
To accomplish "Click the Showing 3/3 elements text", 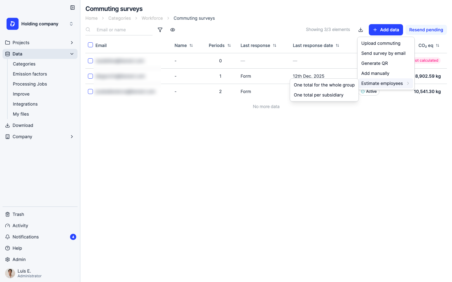I will pyautogui.click(x=328, y=29).
